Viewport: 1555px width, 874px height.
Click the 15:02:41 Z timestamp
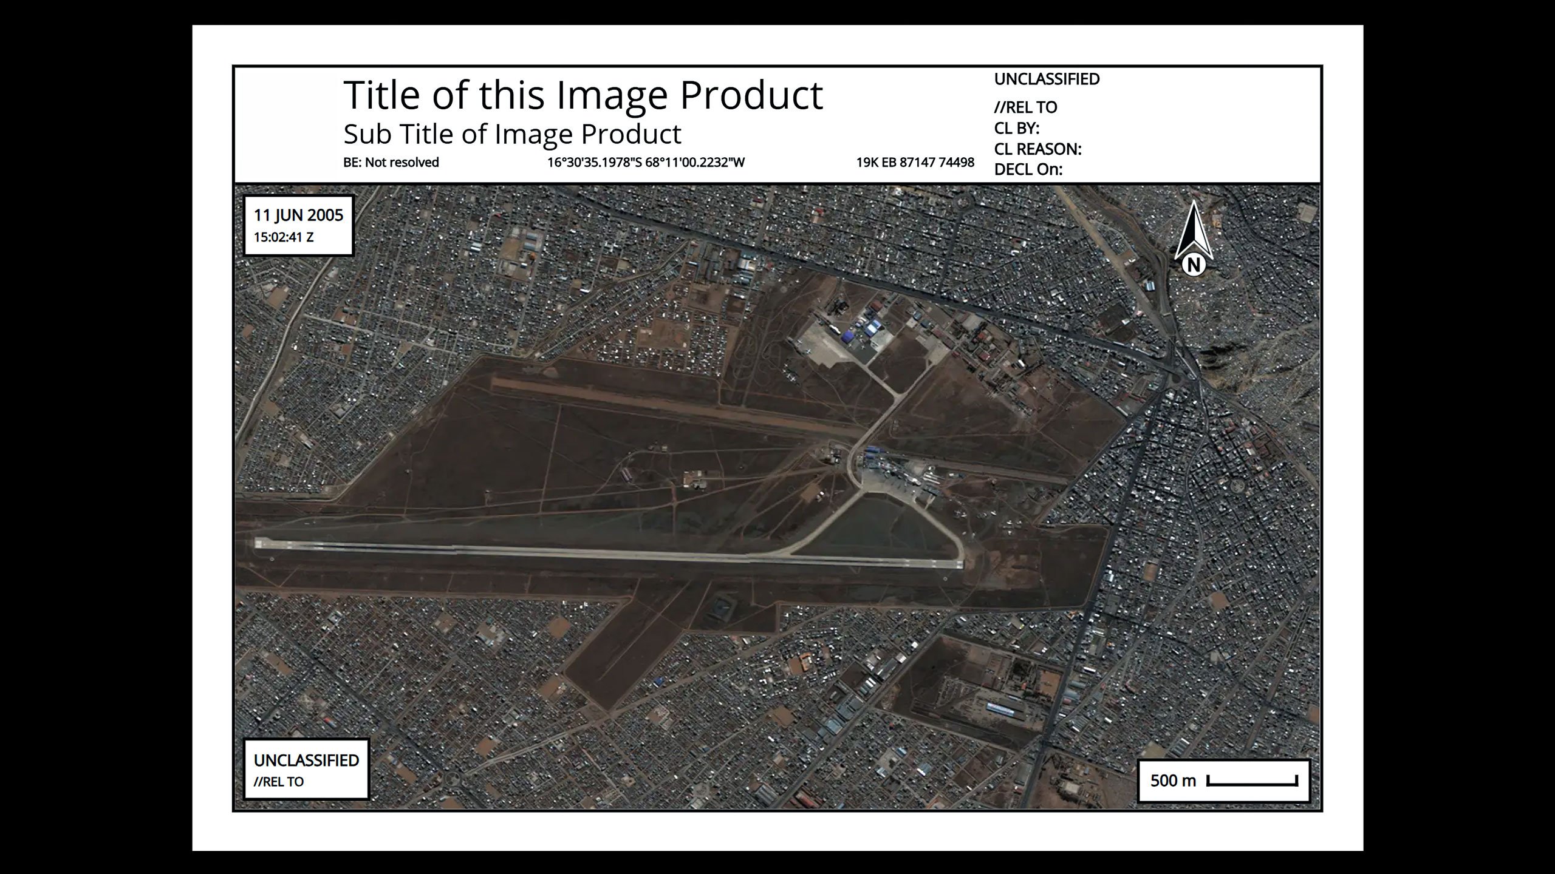point(284,237)
